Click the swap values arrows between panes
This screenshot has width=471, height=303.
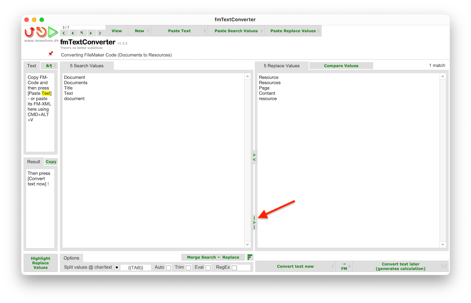coord(254,157)
